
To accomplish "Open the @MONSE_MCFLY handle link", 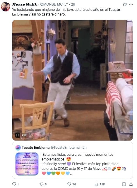I will coord(55,4).
